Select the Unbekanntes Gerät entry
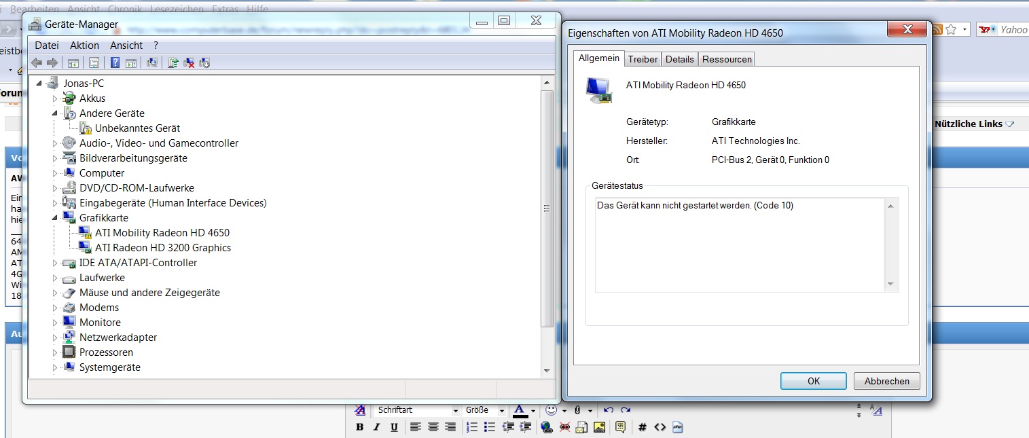Image resolution: width=1029 pixels, height=438 pixels. 137,128
